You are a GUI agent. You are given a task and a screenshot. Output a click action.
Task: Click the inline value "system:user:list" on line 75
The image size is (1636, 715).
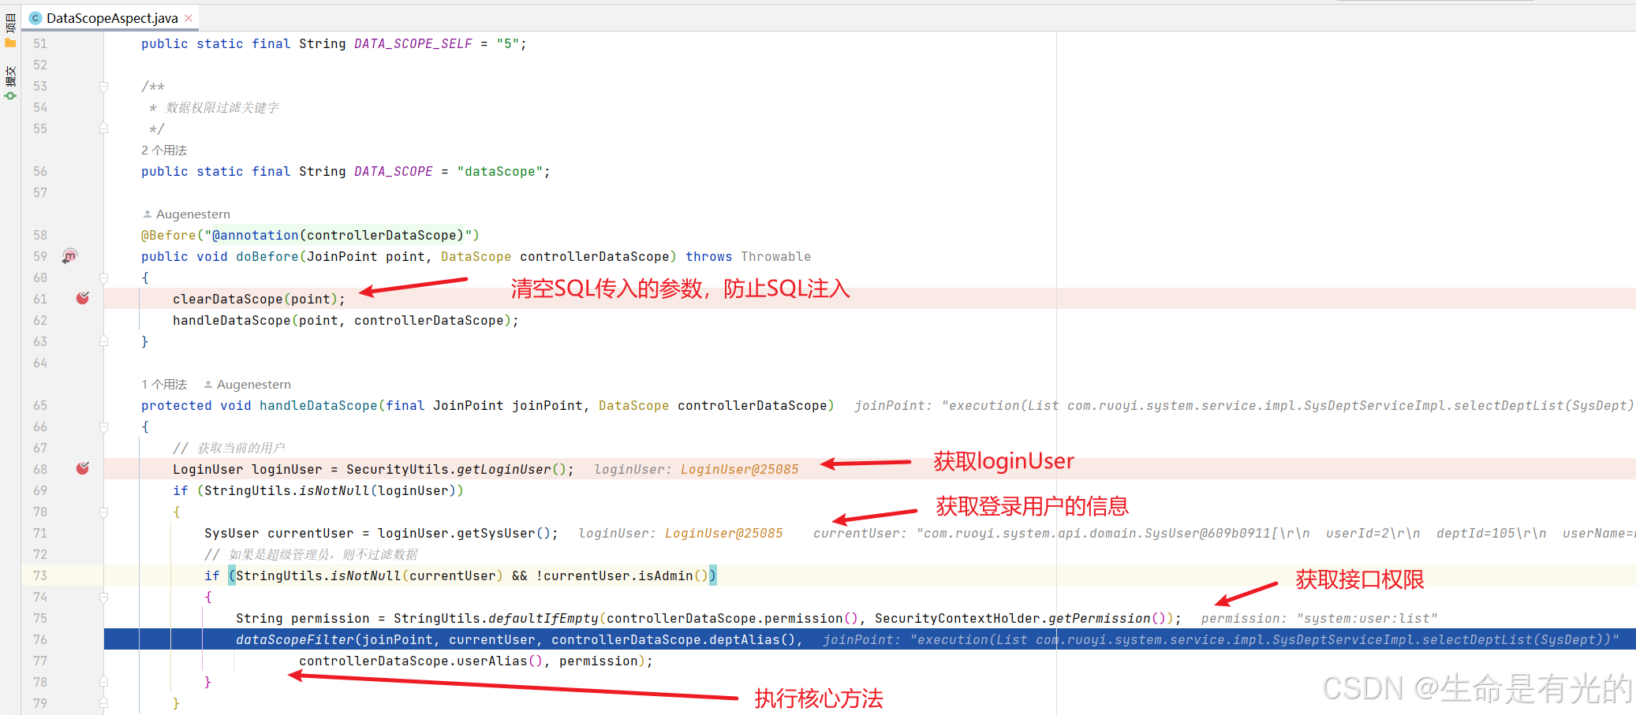pyautogui.click(x=1366, y=618)
